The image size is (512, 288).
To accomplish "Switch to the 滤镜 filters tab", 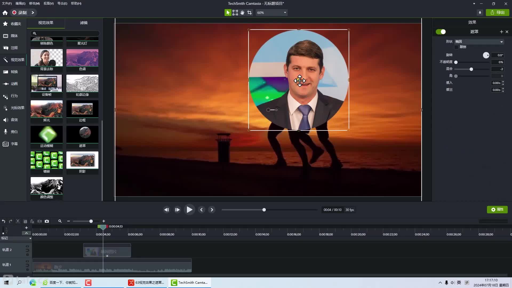I will 84,23.
